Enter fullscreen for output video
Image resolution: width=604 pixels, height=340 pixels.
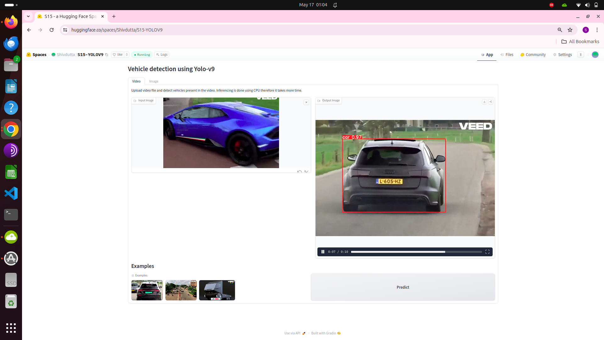pos(487,252)
